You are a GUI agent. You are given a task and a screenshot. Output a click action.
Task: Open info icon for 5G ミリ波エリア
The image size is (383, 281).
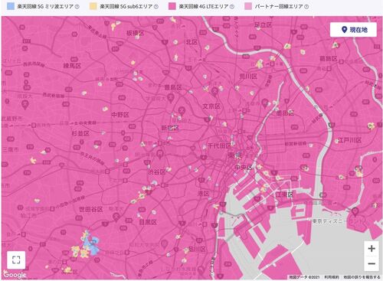click(x=77, y=7)
